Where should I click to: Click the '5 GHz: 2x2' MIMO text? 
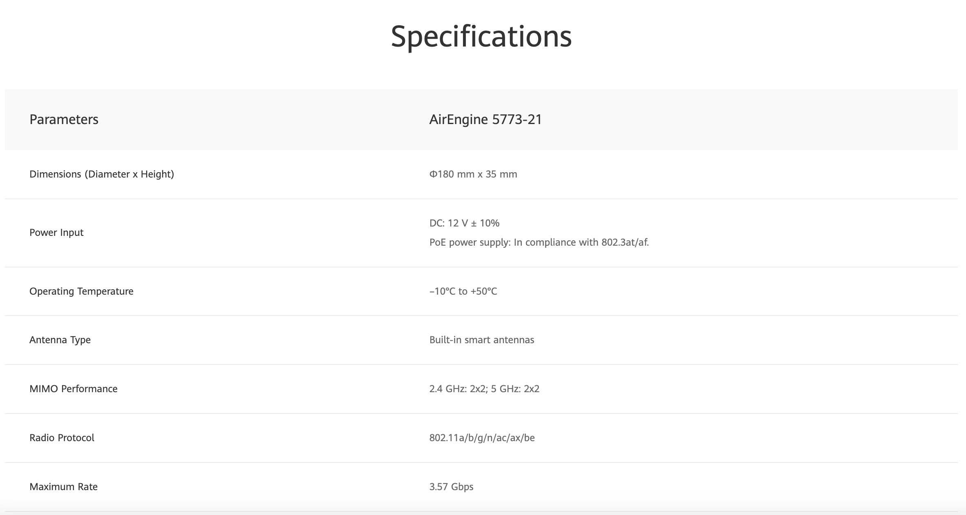(515, 389)
